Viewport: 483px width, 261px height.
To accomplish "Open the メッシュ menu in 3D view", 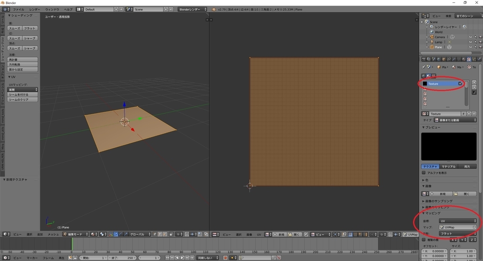I will [53, 234].
